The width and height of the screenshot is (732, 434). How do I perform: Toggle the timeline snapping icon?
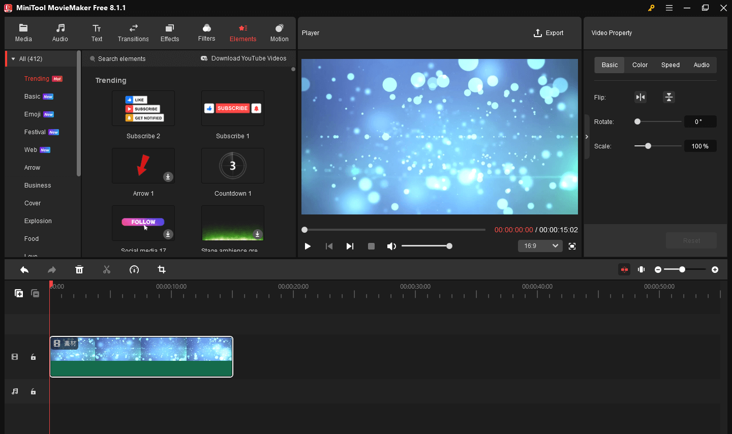pos(624,269)
